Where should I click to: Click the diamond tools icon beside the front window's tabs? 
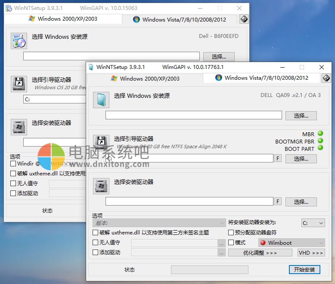click(x=326, y=78)
